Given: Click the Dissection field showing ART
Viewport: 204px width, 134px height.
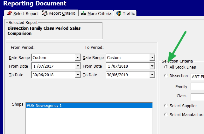Looking at the screenshot, I should pyautogui.click(x=197, y=77).
